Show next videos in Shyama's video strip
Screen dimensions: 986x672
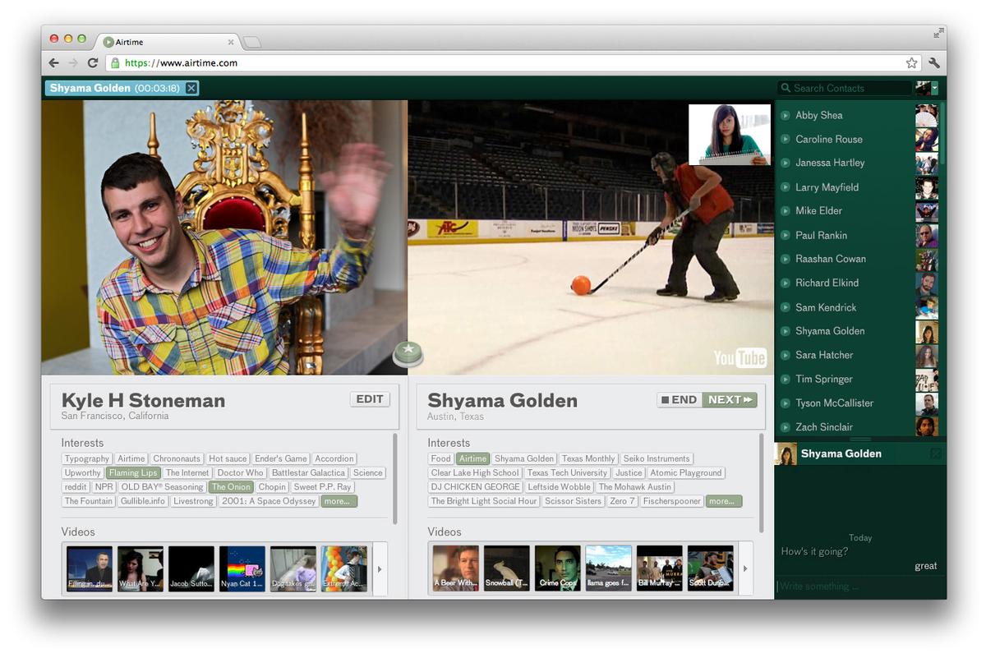(x=745, y=568)
